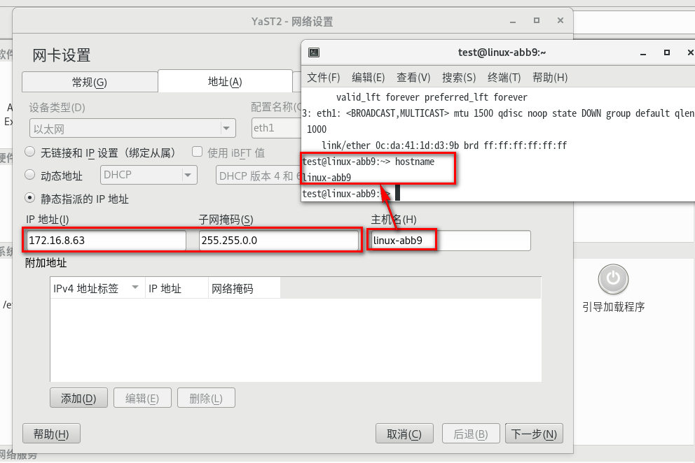The width and height of the screenshot is (695, 463).
Task: Toggle the use iBFT values checkbox
Action: 198,152
